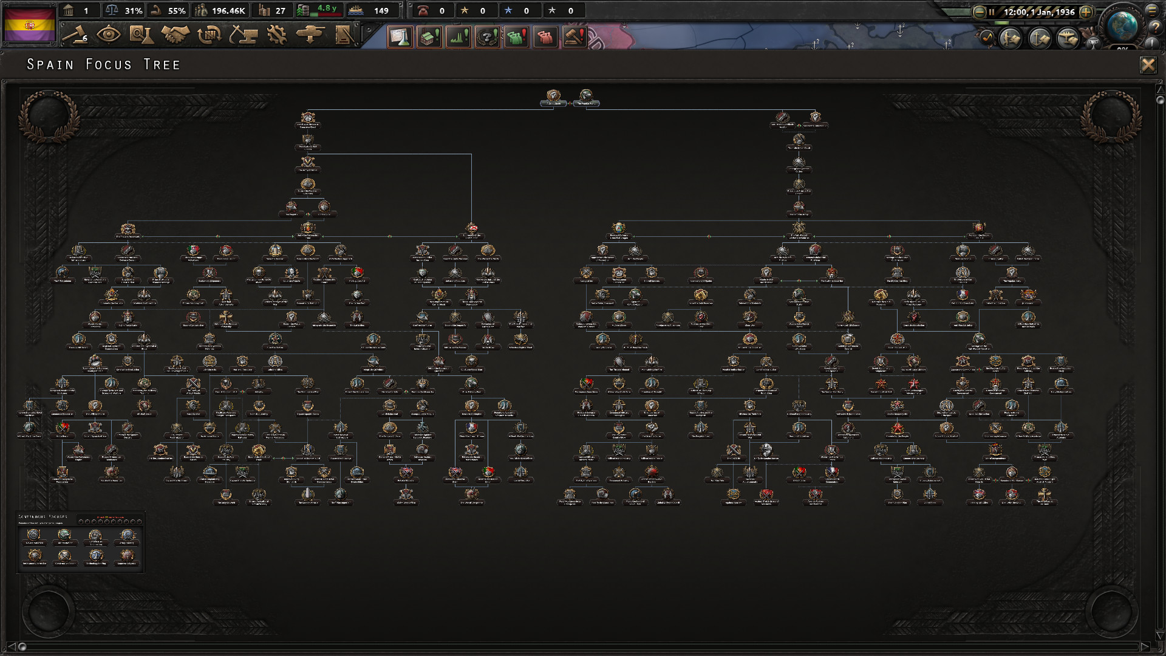Open the Intelligence agency eye icon
Viewport: 1166px width, 656px height.
[109, 35]
